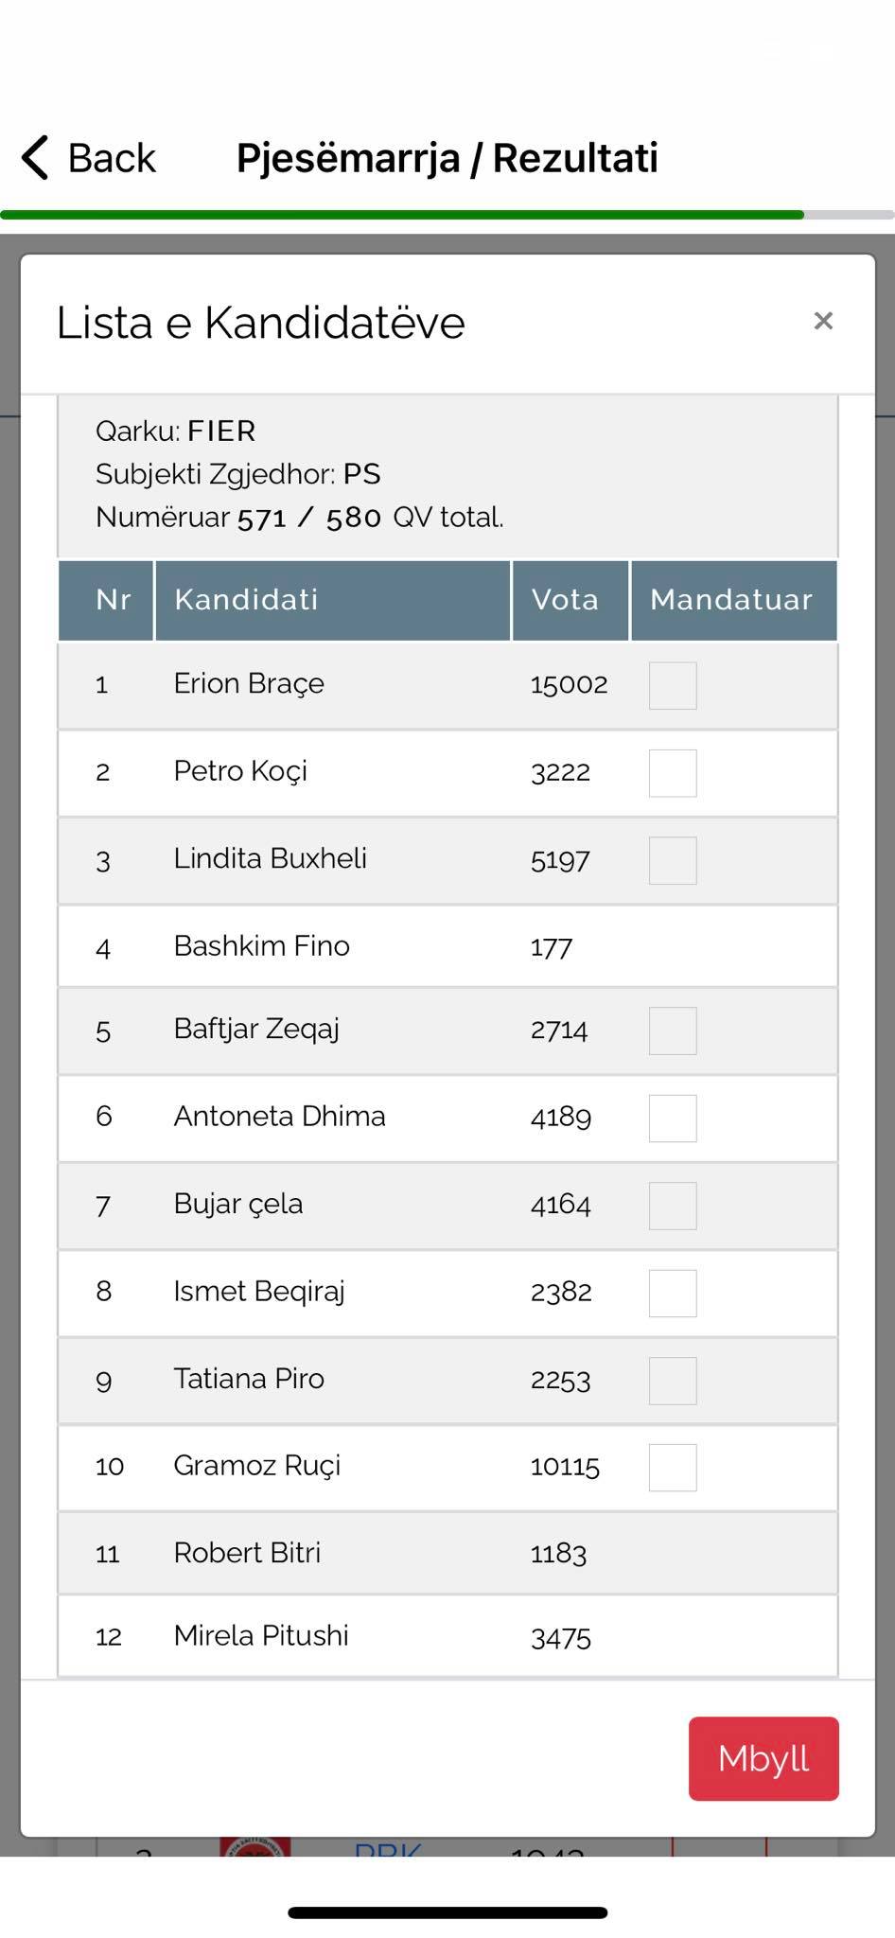Click the Vota column header
The image size is (895, 1938).
(570, 600)
